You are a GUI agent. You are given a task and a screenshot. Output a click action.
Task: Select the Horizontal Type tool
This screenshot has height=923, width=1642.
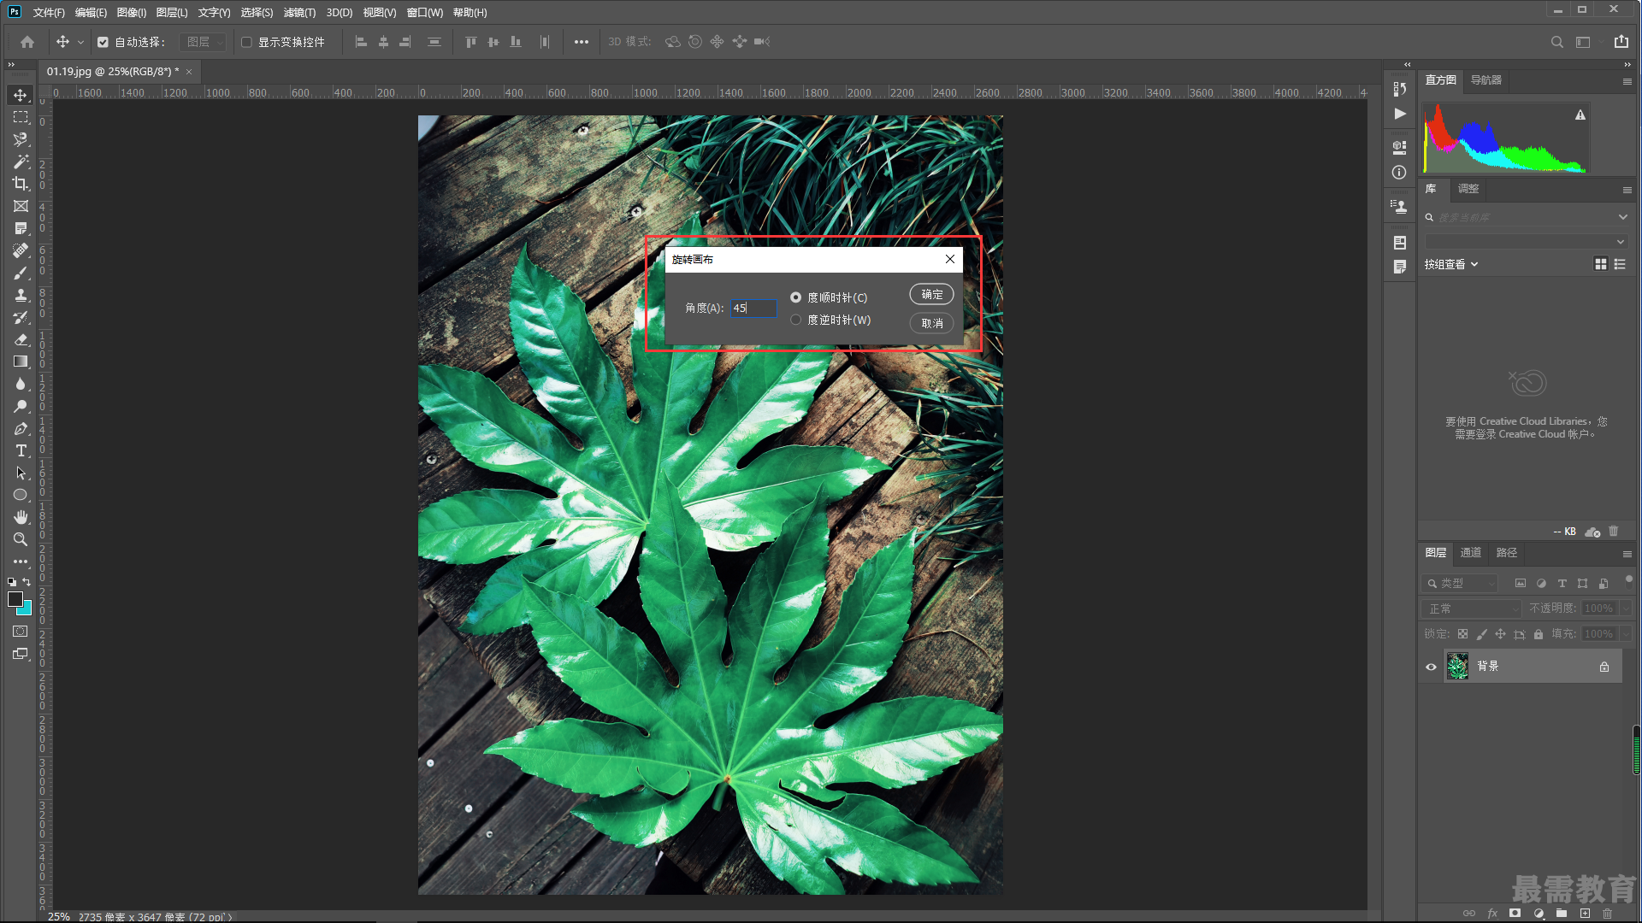21,450
